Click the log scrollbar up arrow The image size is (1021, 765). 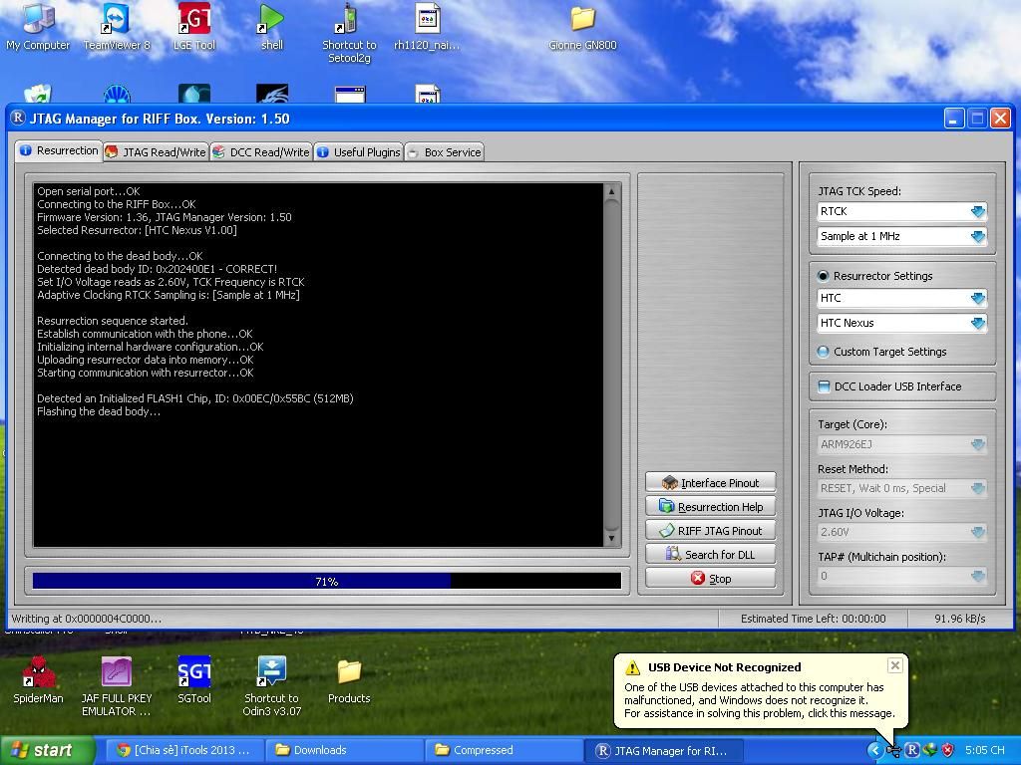tap(611, 191)
